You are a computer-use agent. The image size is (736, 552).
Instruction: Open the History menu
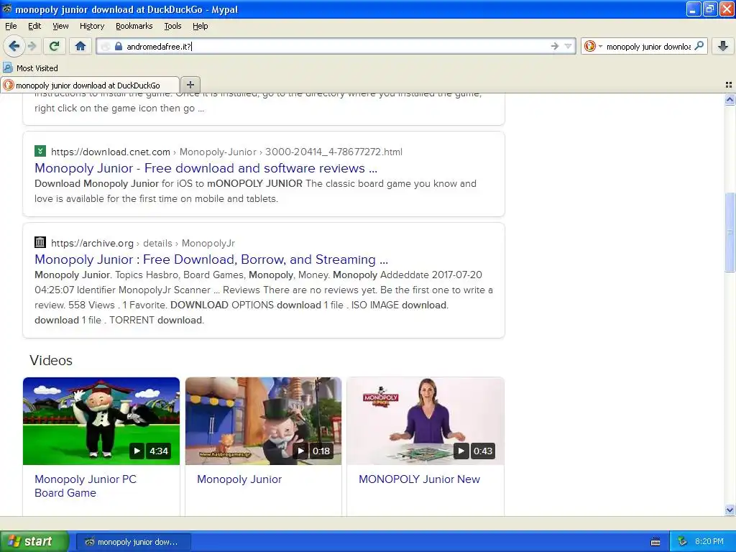click(91, 26)
